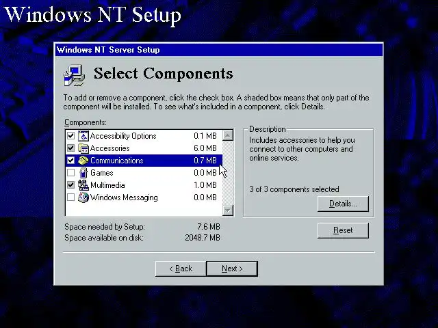Click the Communications telephone icon

[x=83, y=161]
